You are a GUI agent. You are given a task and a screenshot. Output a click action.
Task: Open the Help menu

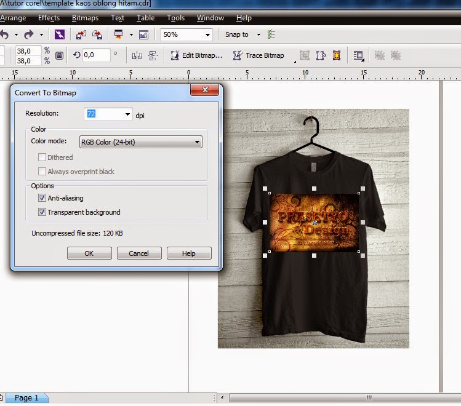[x=244, y=18]
